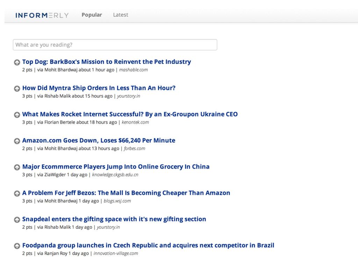Viewport: 358px width, 268px height.
Task: Open 'Foodpanda group launches' article link
Action: tap(148, 245)
